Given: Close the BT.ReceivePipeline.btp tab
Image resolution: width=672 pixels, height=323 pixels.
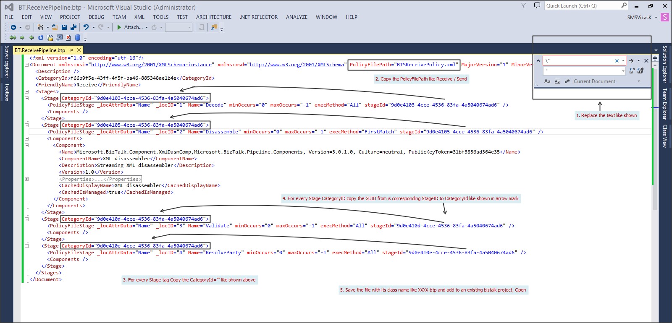Looking at the screenshot, I should [x=79, y=50].
